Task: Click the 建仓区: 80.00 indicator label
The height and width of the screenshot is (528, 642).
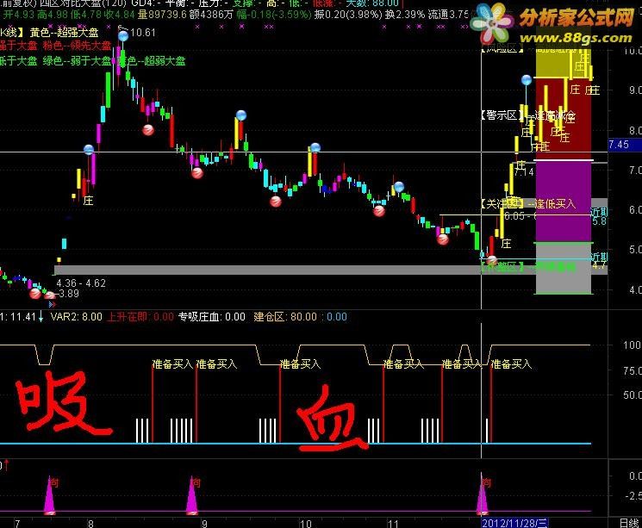Action: (x=285, y=317)
